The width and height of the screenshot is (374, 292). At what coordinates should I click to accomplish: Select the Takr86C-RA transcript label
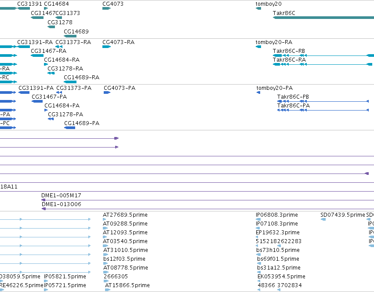[x=289, y=60]
